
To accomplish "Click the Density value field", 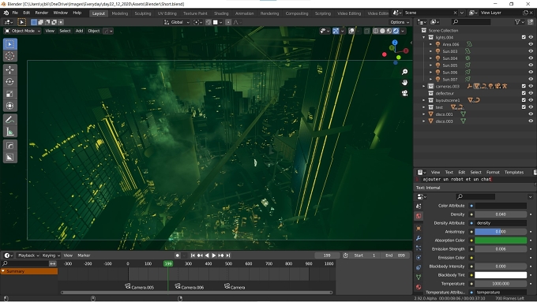I will click(501, 214).
